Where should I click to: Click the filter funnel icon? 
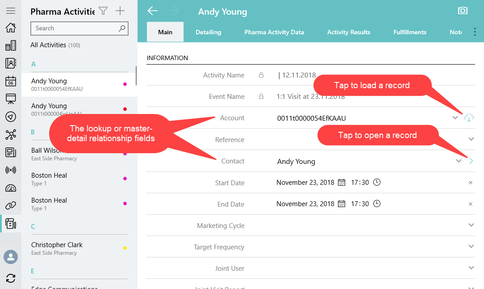click(x=103, y=11)
